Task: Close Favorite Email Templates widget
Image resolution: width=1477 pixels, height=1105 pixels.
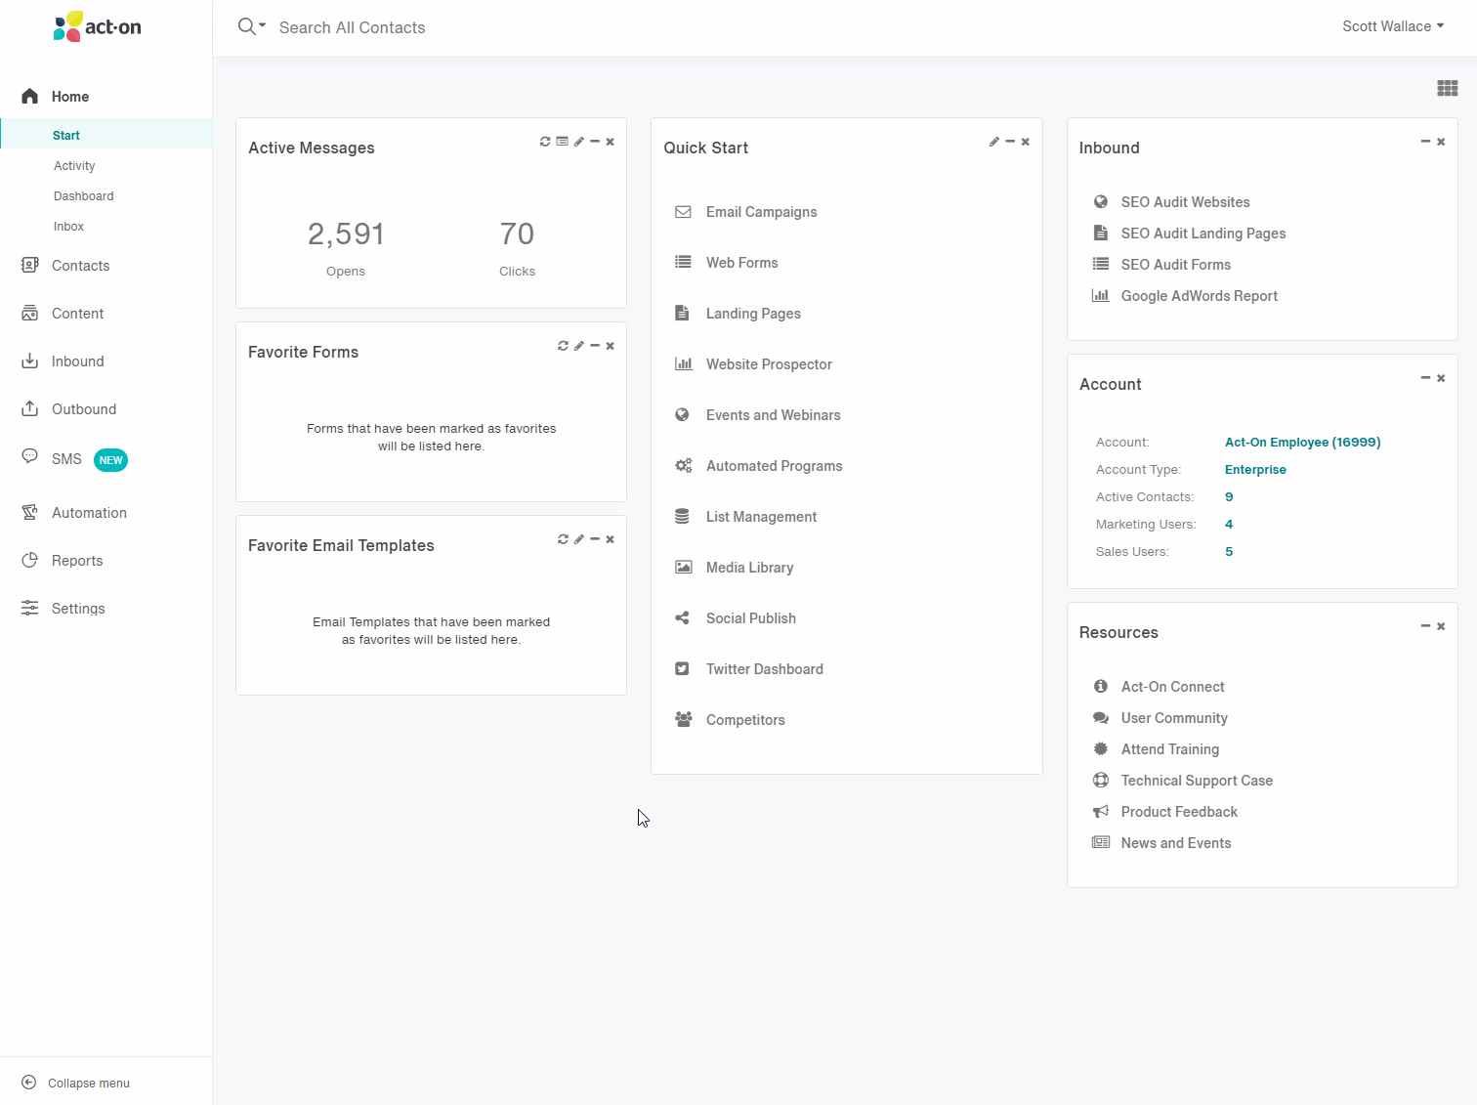Action: [x=611, y=539]
